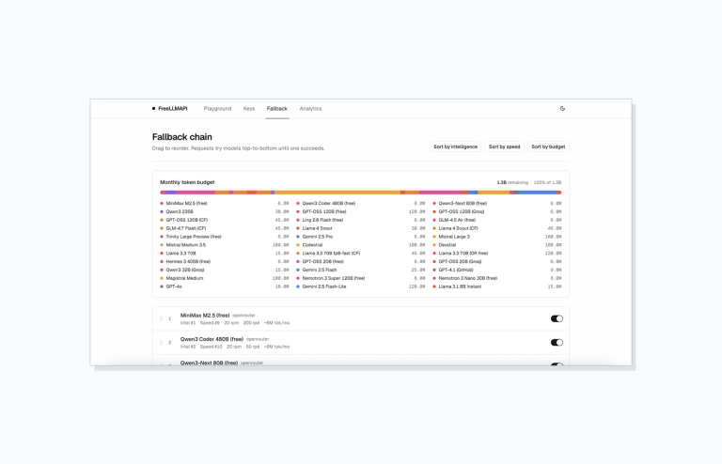
Task: Click the purple segment of the budget bar
Action: coord(170,193)
